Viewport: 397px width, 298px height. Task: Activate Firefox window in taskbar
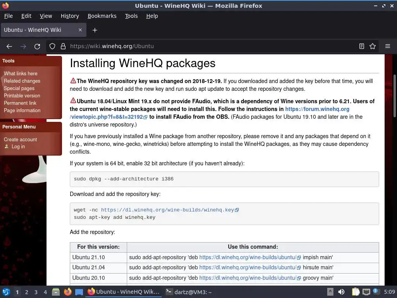pyautogui.click(x=124, y=292)
